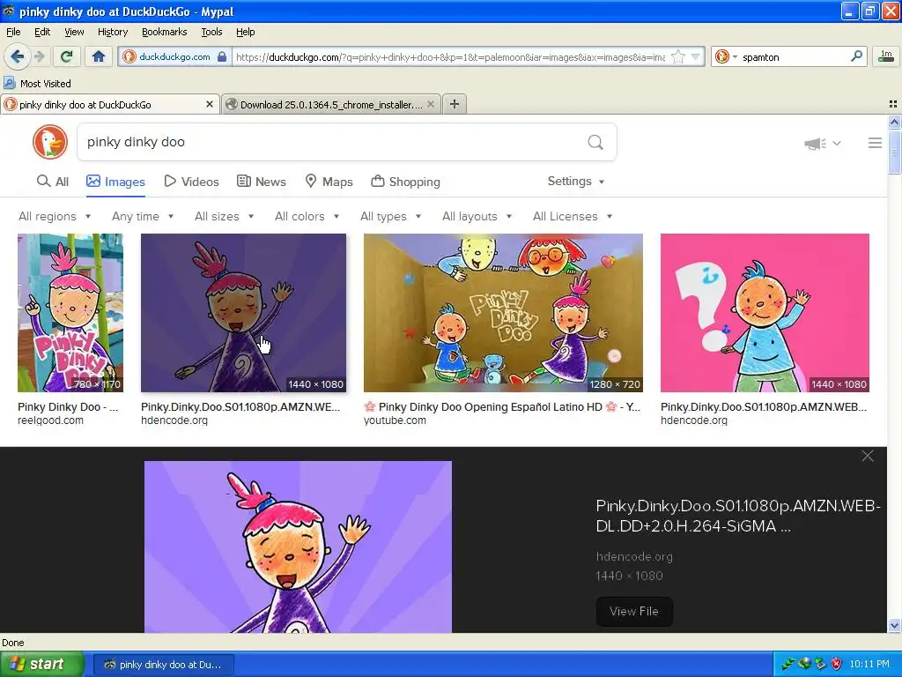Close the pinky dinky doo tab
This screenshot has width=902, height=677.
click(x=210, y=104)
